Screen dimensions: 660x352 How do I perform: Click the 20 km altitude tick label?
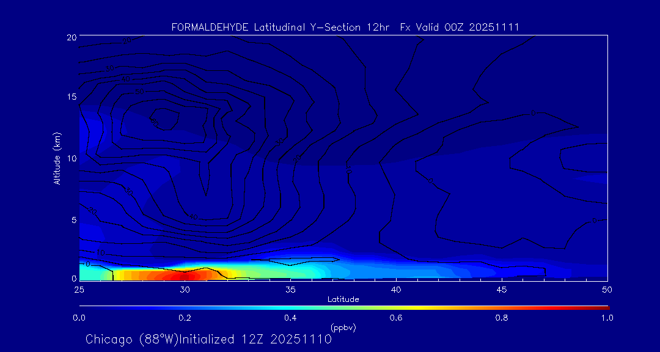(71, 37)
